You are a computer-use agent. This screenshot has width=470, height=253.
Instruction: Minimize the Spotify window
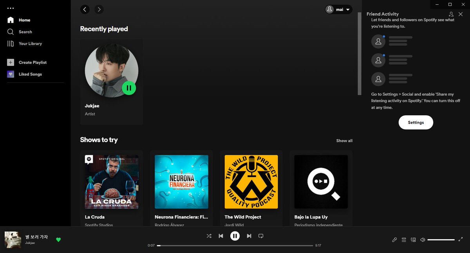437,4
